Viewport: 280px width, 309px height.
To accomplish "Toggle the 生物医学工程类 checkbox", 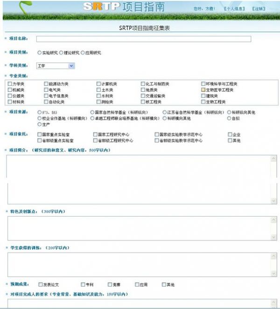I will click(203, 90).
